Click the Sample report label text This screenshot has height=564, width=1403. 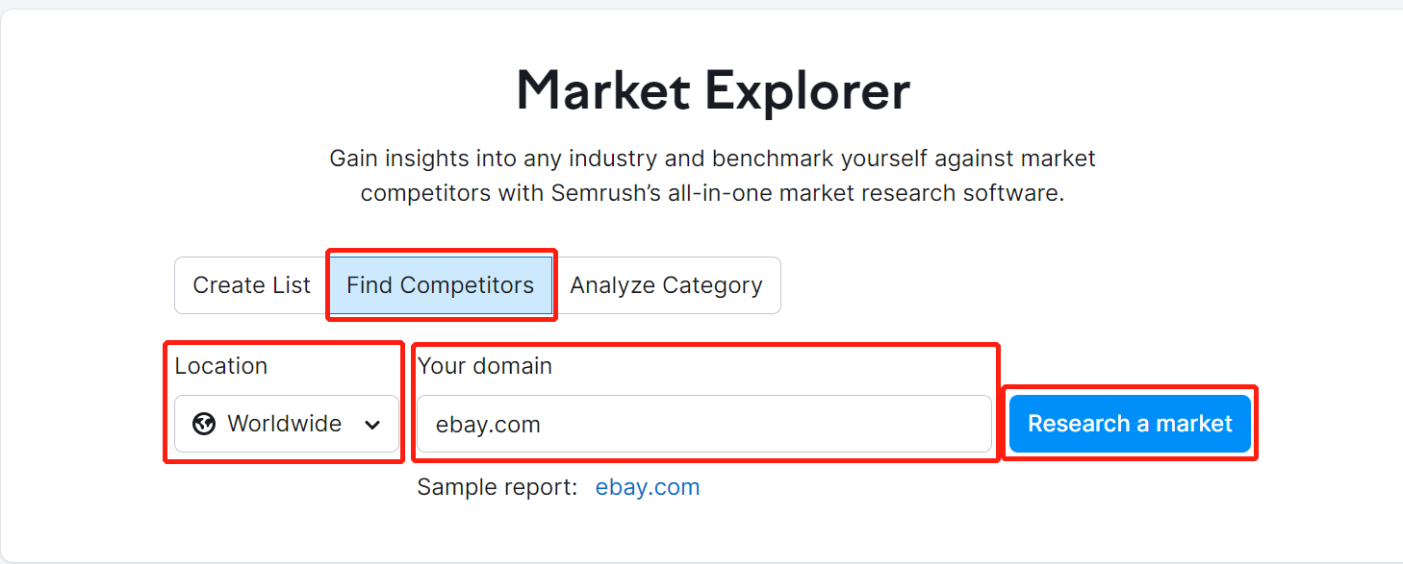pyautogui.click(x=497, y=487)
